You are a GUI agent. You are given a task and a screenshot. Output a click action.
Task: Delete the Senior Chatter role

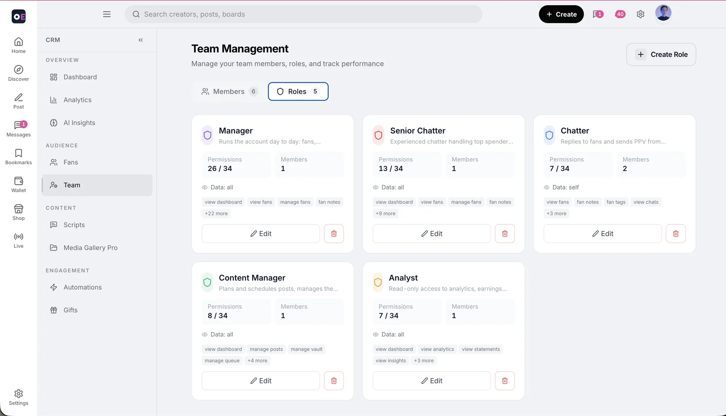point(505,234)
